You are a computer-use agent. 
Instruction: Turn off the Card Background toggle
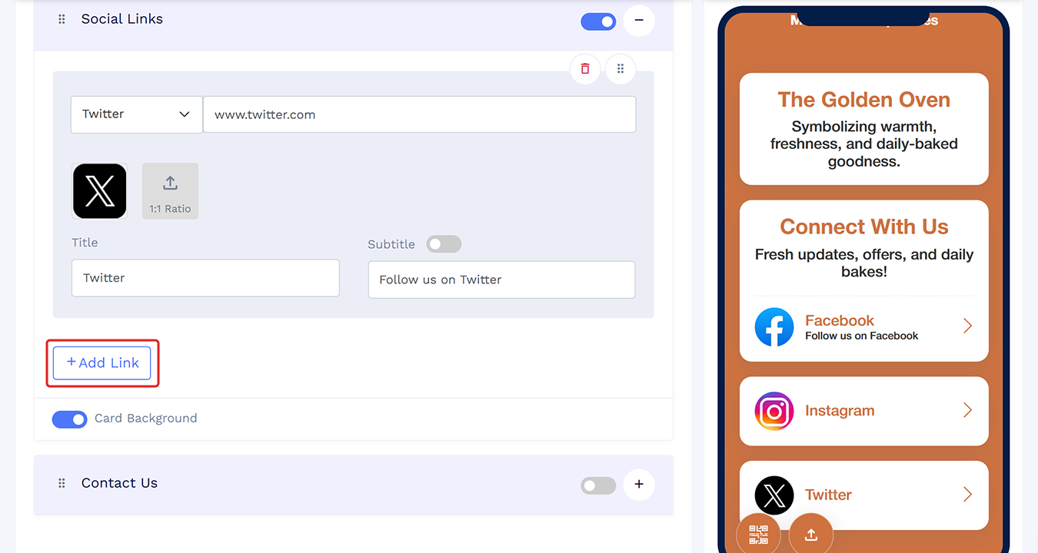pos(69,419)
